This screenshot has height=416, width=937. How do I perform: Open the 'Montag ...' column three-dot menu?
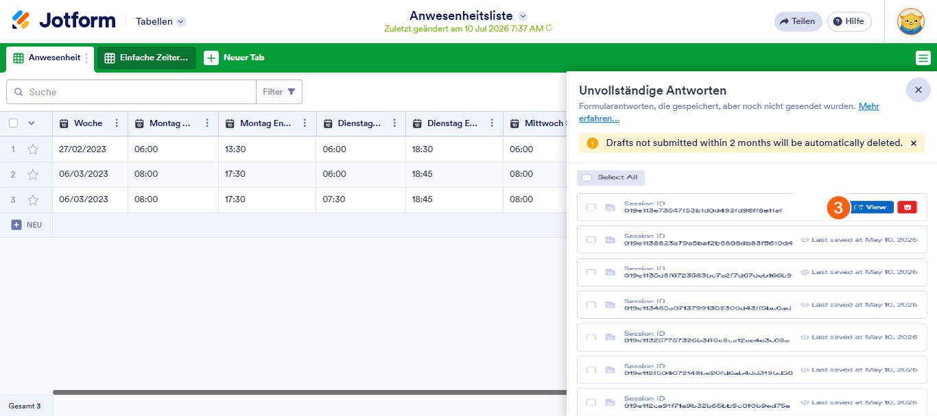pos(207,123)
